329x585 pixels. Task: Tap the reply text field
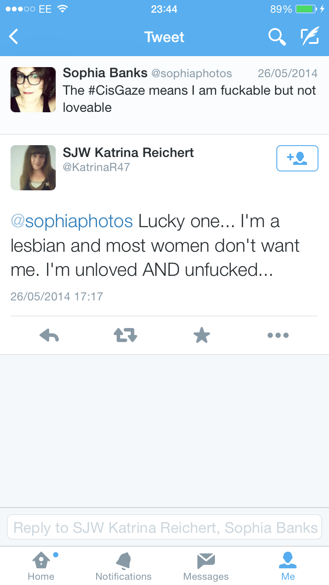pos(164,527)
